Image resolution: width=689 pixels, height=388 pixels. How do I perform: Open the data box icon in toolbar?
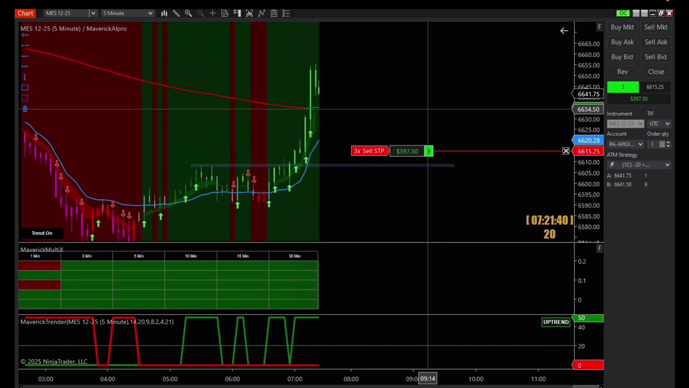coord(225,13)
